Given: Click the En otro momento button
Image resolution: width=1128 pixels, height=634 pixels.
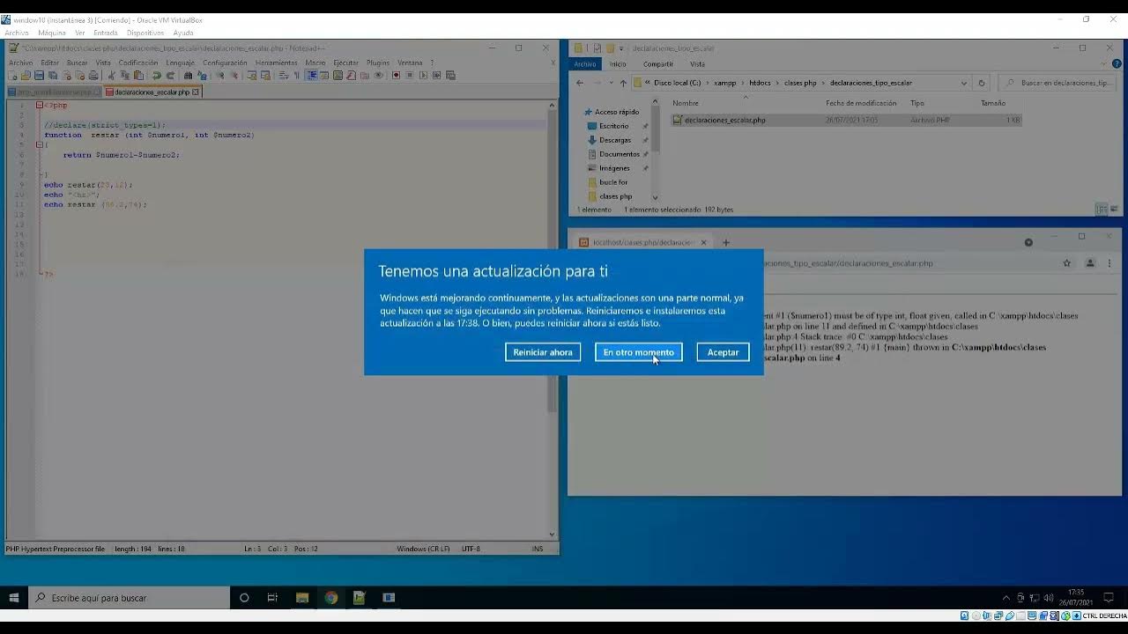Looking at the screenshot, I should click(638, 352).
